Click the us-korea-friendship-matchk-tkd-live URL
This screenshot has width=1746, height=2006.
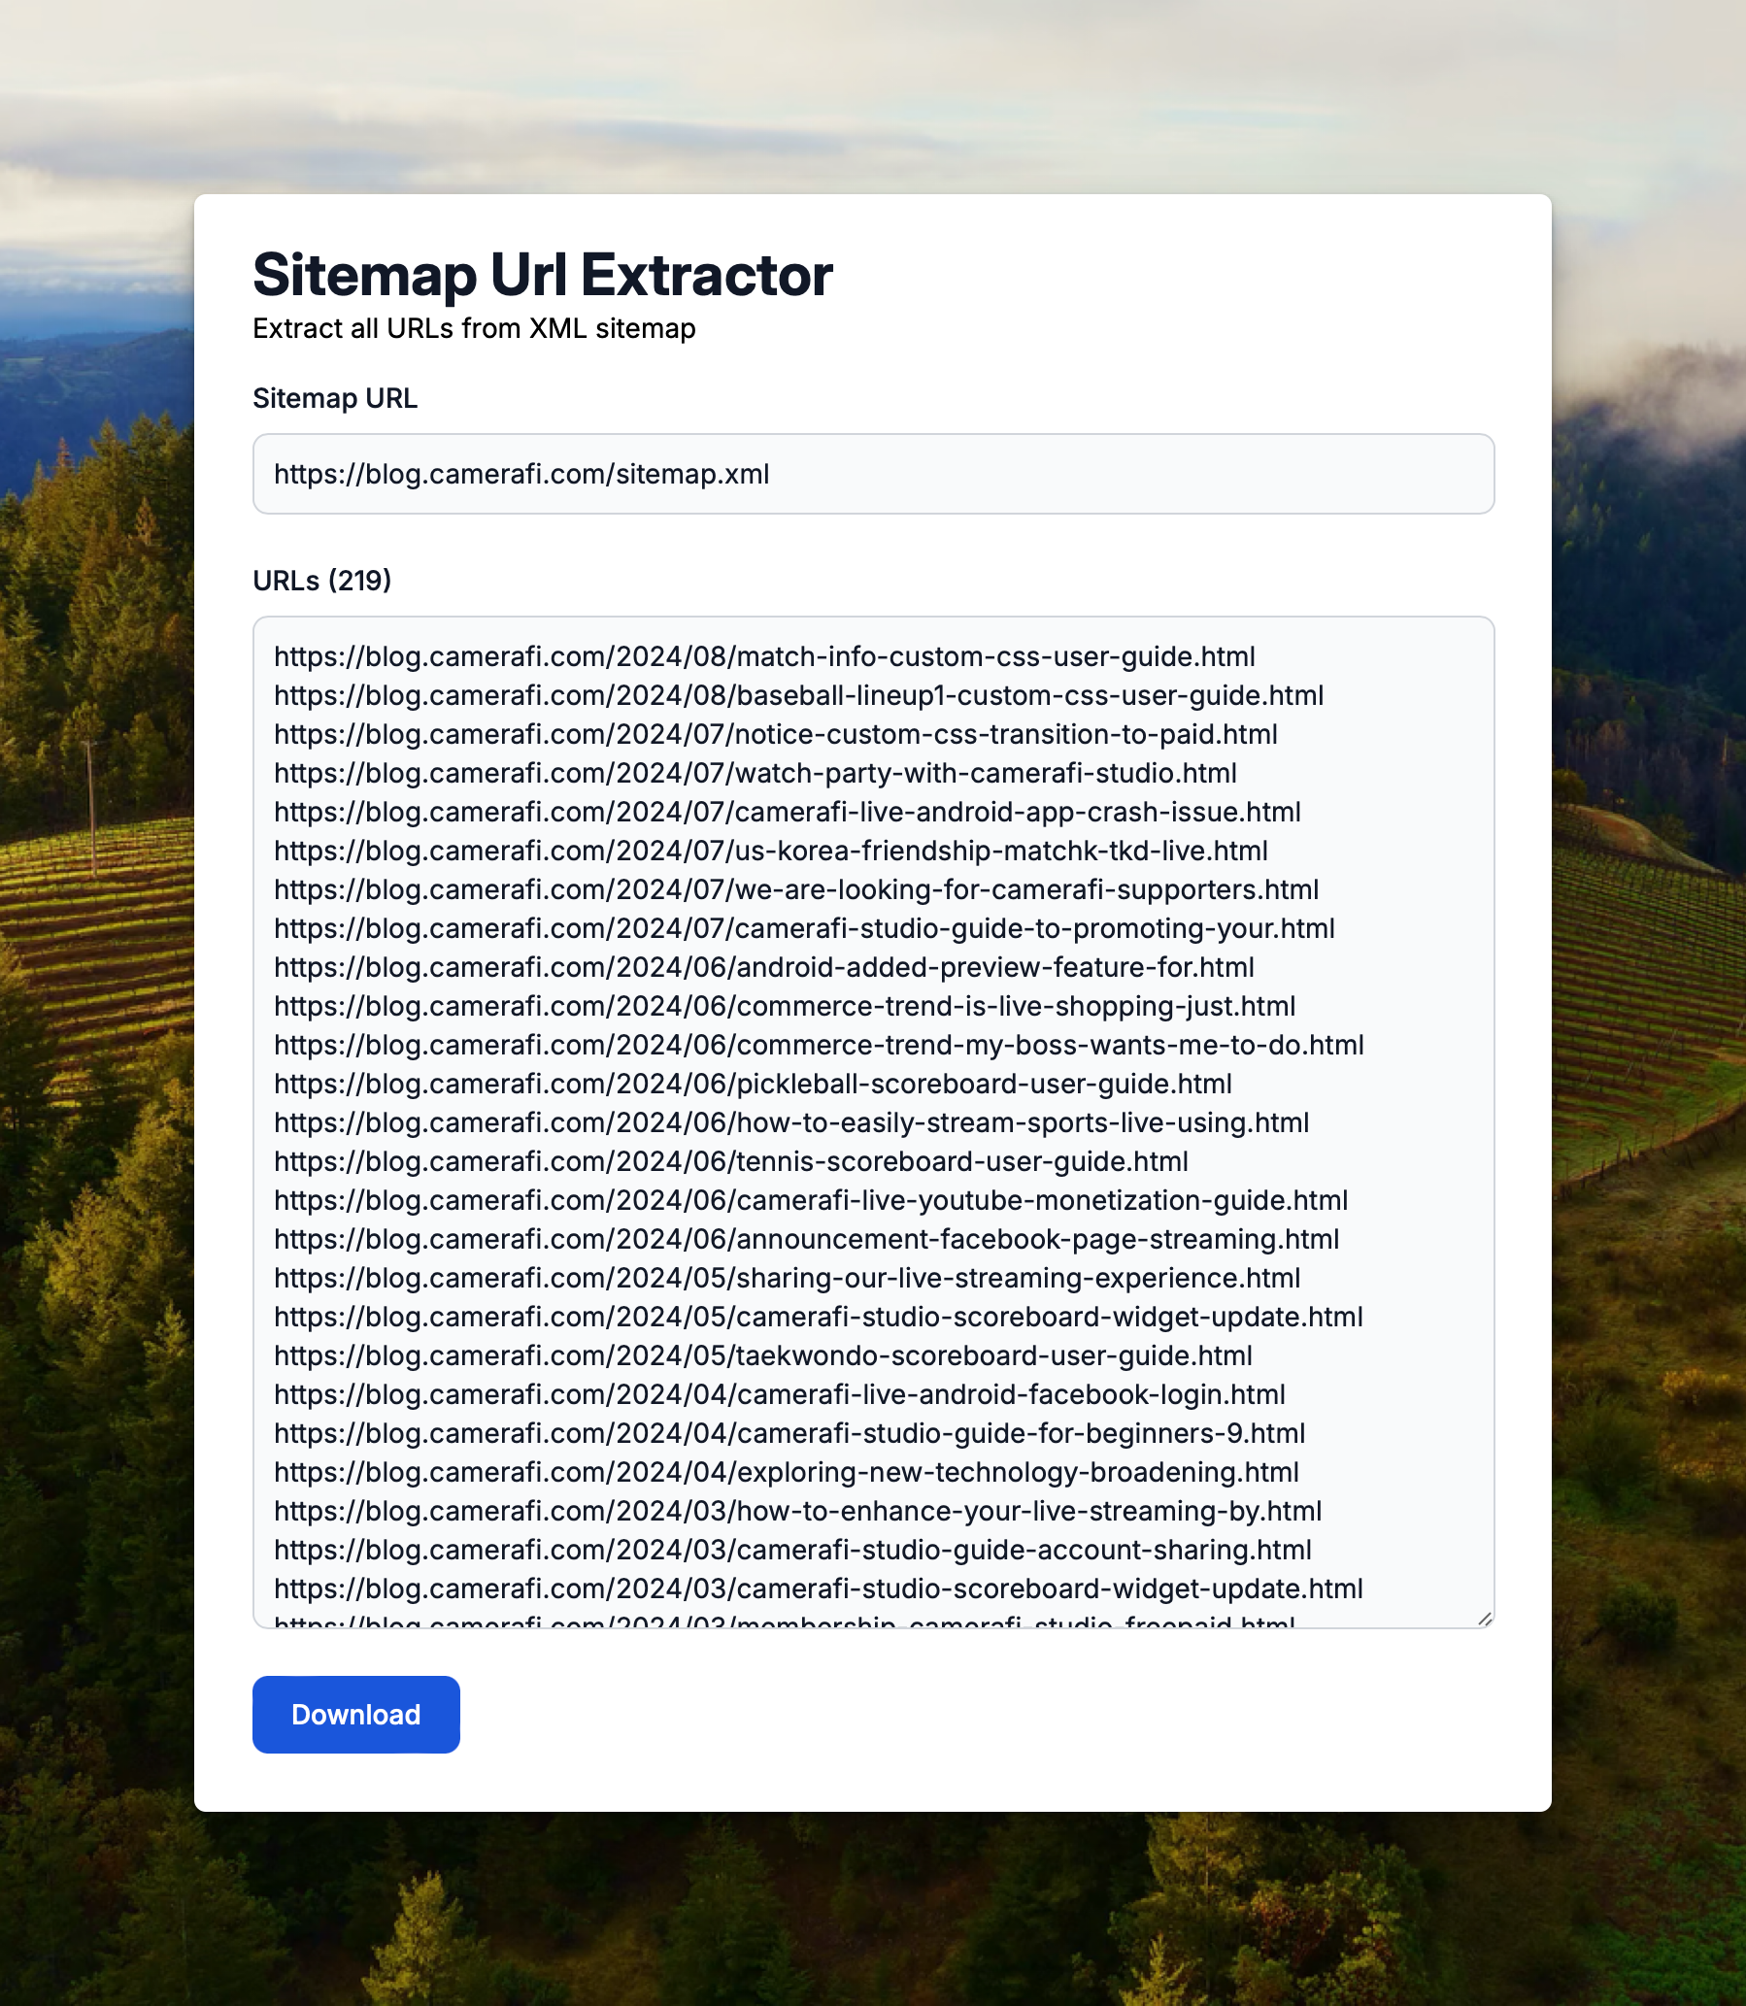coord(770,851)
